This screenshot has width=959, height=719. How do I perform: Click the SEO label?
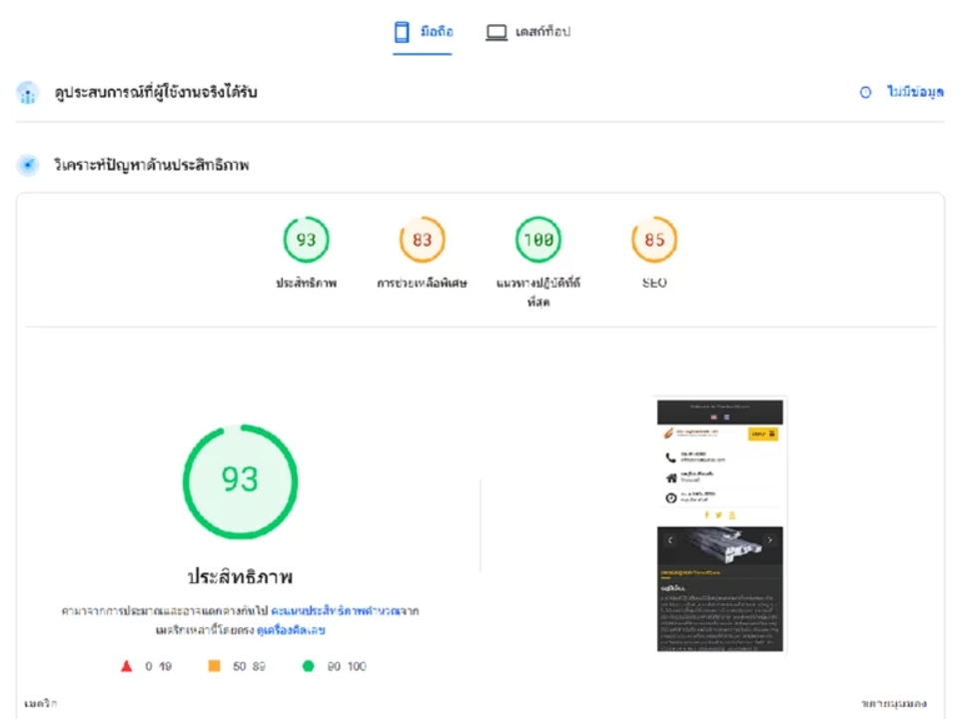point(654,283)
